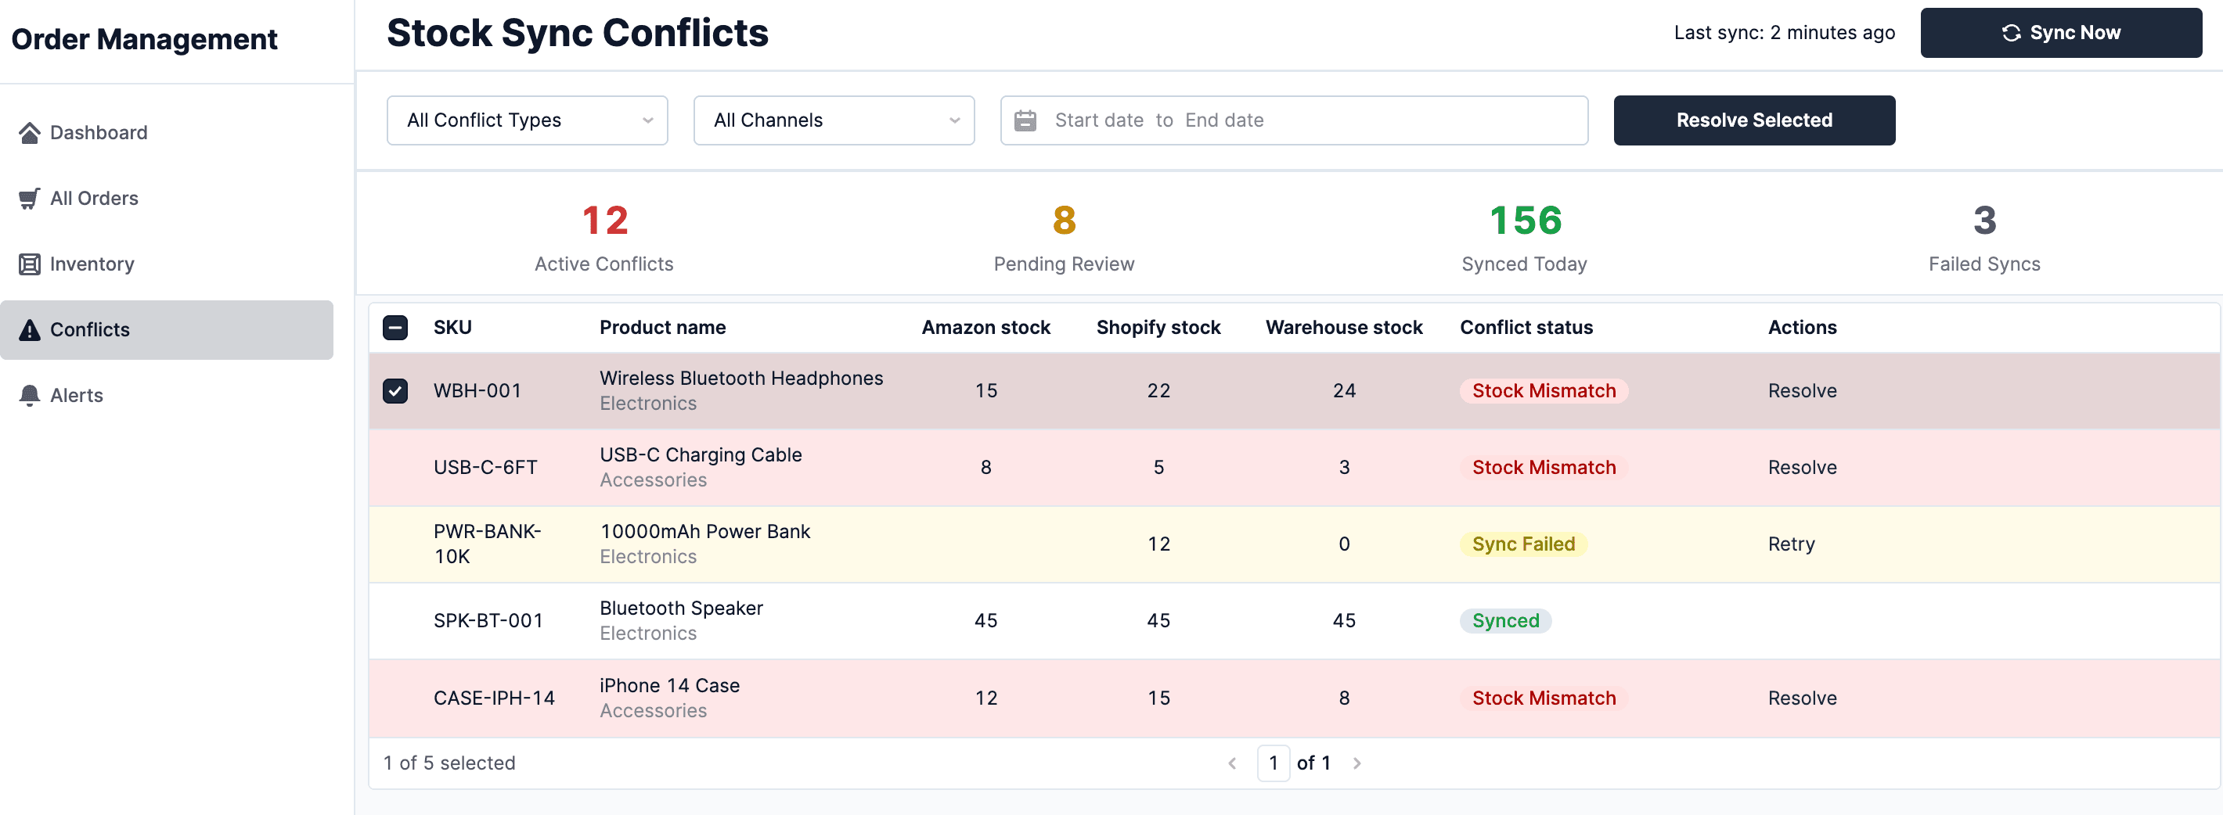The image size is (2223, 815).
Task: Uncheck the WBH-001 row checkbox
Action: 395,390
